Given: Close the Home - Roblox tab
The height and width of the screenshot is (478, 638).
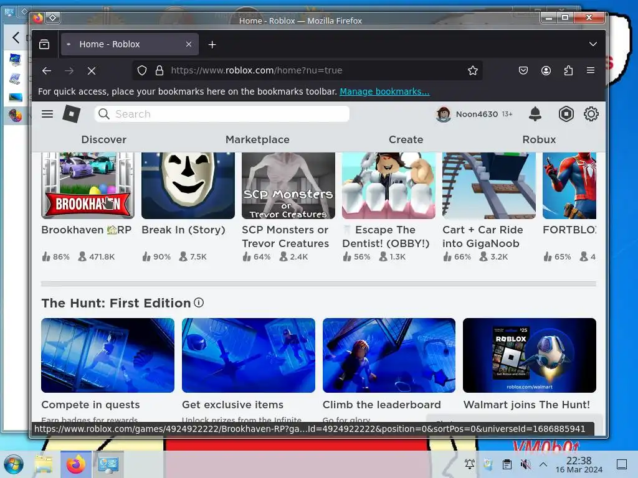Looking at the screenshot, I should (189, 44).
